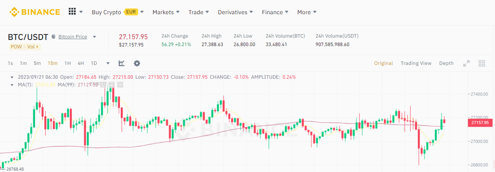
Task: Click the 24h High value 27,388.63
Action: pos(212,45)
